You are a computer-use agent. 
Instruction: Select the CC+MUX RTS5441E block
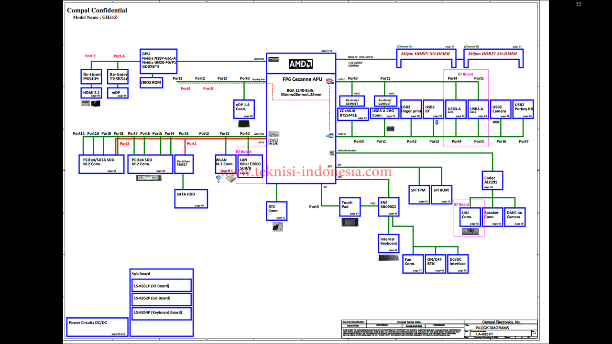coord(353,114)
